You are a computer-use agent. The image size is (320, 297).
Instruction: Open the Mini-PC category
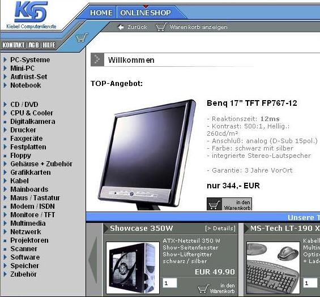click(23, 68)
